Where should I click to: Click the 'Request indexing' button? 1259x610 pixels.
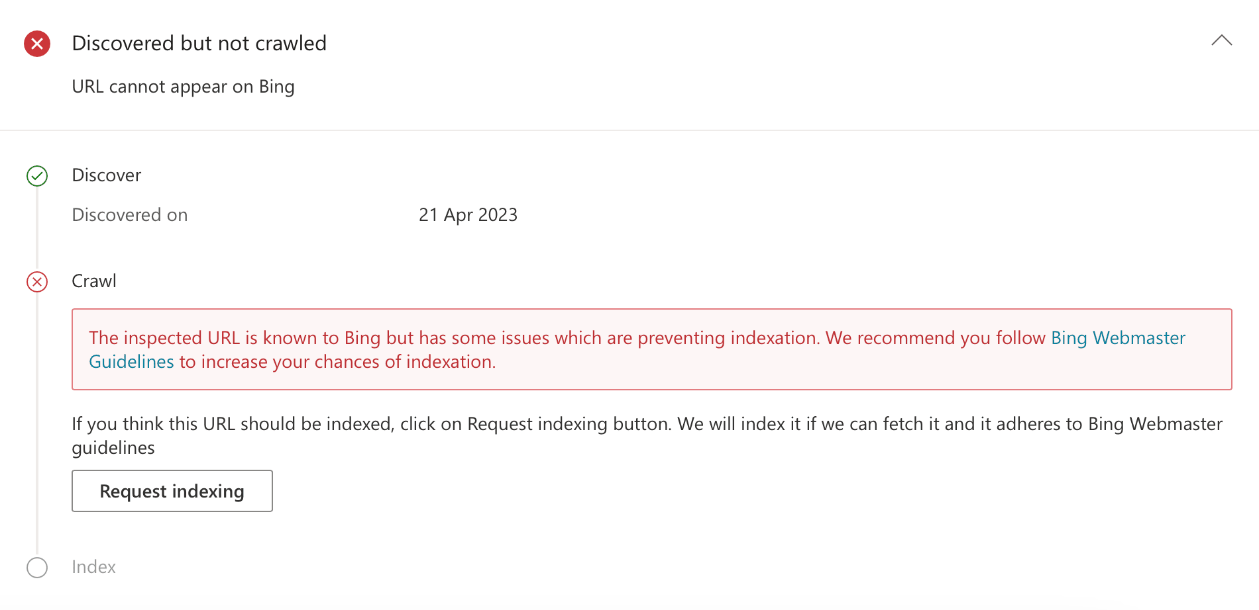tap(172, 491)
